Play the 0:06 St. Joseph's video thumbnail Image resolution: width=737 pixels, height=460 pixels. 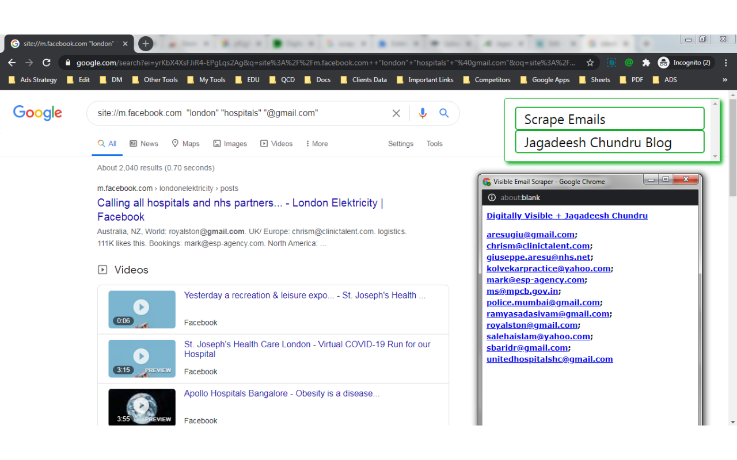142,309
